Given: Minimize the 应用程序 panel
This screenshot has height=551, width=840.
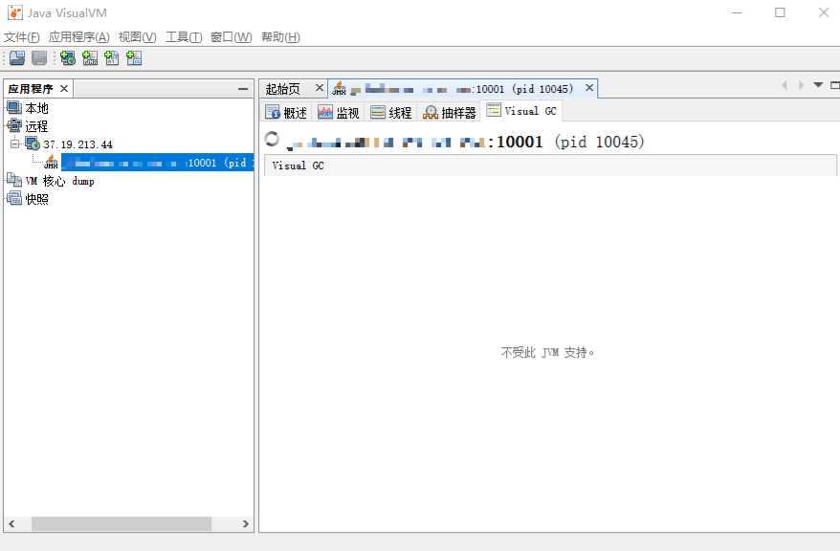Looking at the screenshot, I should pyautogui.click(x=243, y=89).
